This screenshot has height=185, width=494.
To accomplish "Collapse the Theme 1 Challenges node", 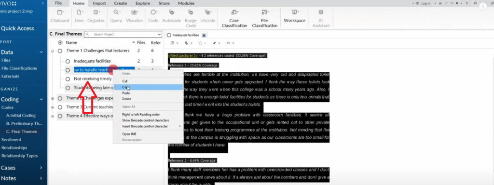I will point(52,51).
